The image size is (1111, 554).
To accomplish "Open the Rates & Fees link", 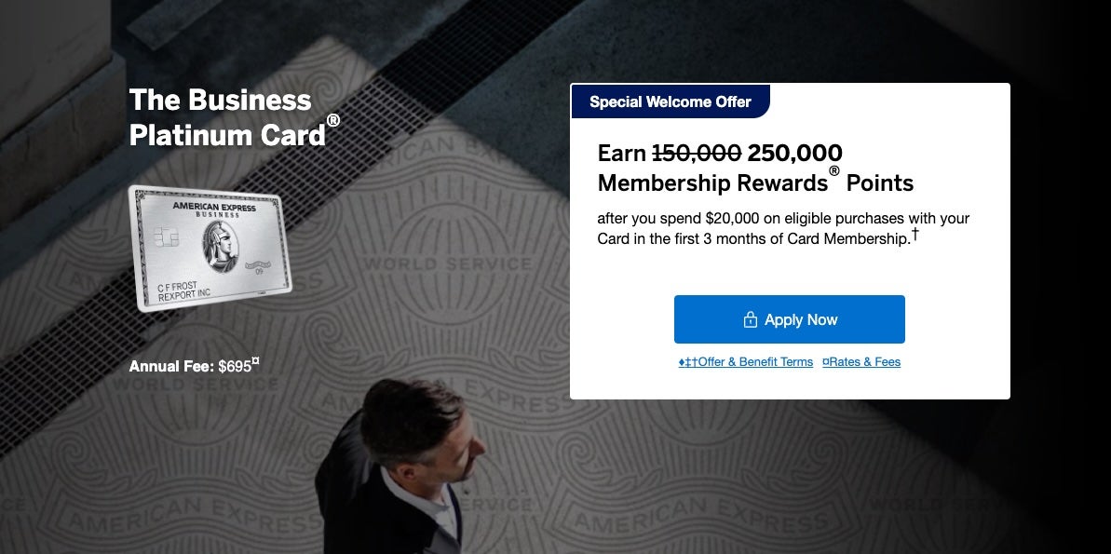I will pos(861,362).
